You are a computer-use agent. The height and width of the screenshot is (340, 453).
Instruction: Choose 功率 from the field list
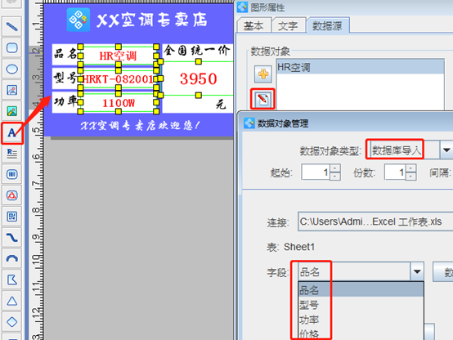(x=361, y=320)
